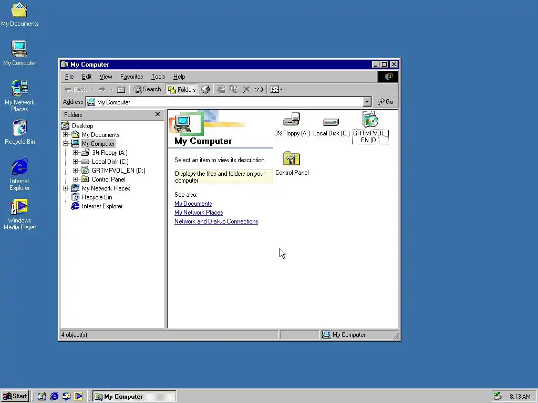Open the Favorites menu
This screenshot has height=403, width=538.
(131, 77)
